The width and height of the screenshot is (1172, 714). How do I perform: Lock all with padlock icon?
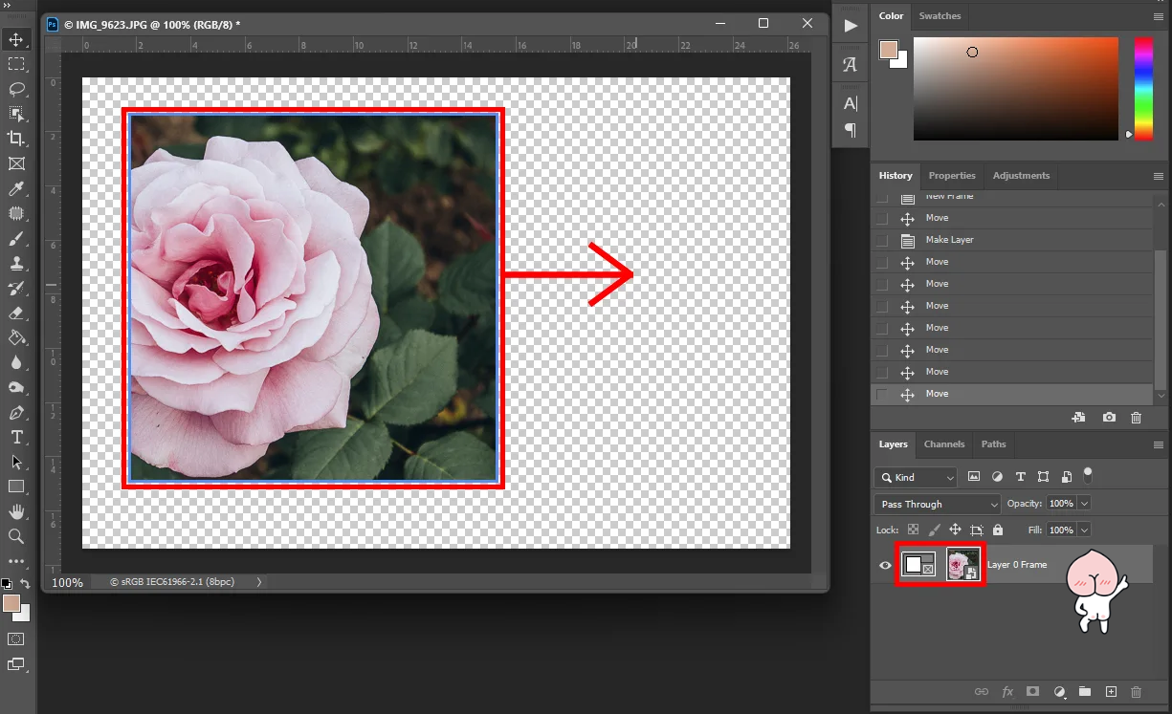(998, 530)
